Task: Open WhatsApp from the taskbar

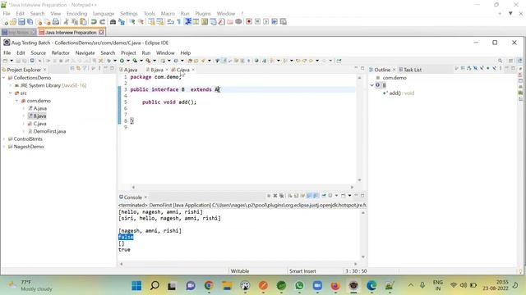Action: tap(299, 286)
